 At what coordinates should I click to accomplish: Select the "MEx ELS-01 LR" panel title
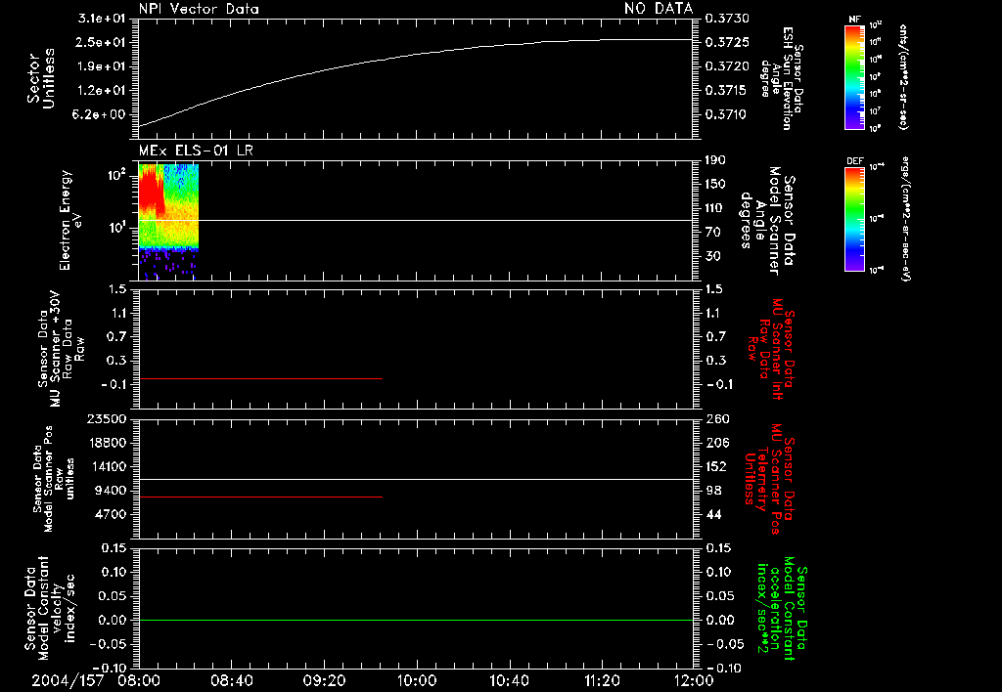196,151
